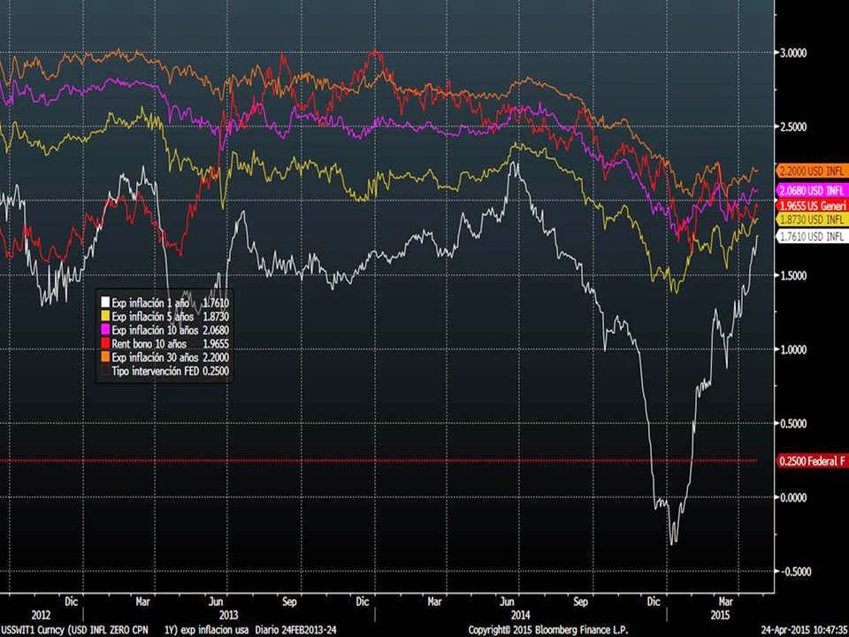Click the magenta Exp inflación 10 años legend swatch

pyautogui.click(x=105, y=330)
